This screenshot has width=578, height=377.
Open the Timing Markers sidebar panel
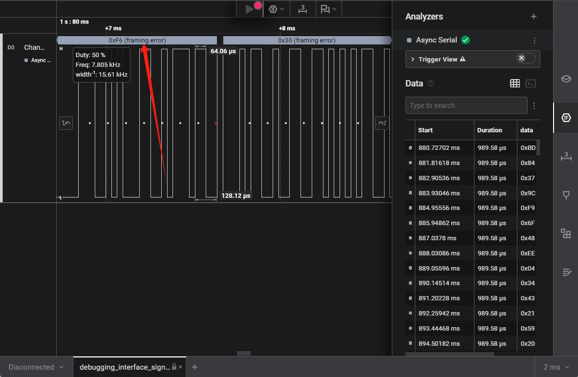[566, 195]
